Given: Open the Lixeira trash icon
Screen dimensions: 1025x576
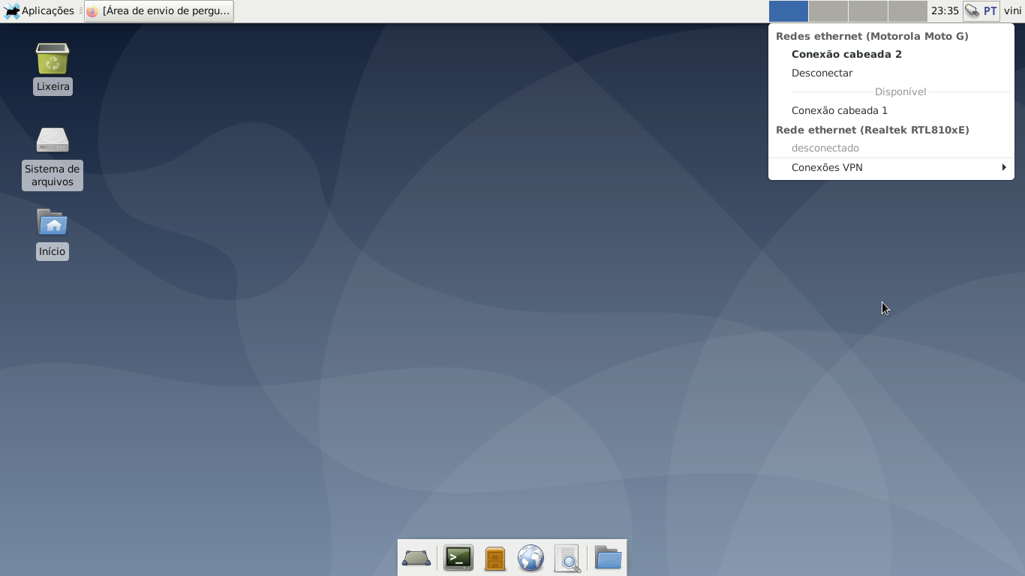Looking at the screenshot, I should (x=53, y=58).
